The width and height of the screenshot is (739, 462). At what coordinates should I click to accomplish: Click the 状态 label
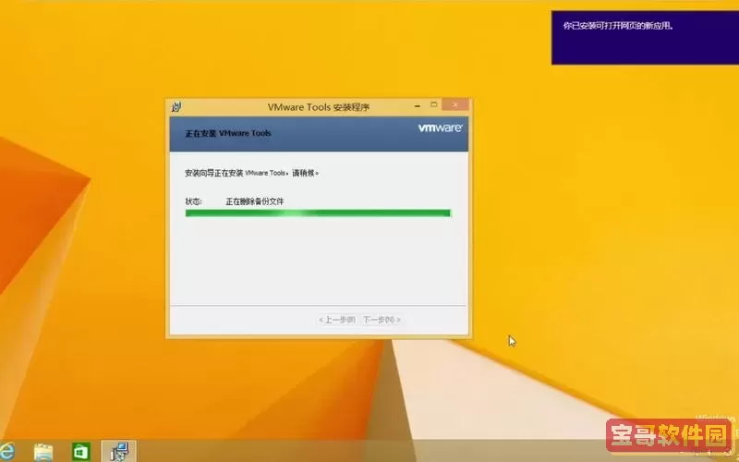pyautogui.click(x=193, y=201)
